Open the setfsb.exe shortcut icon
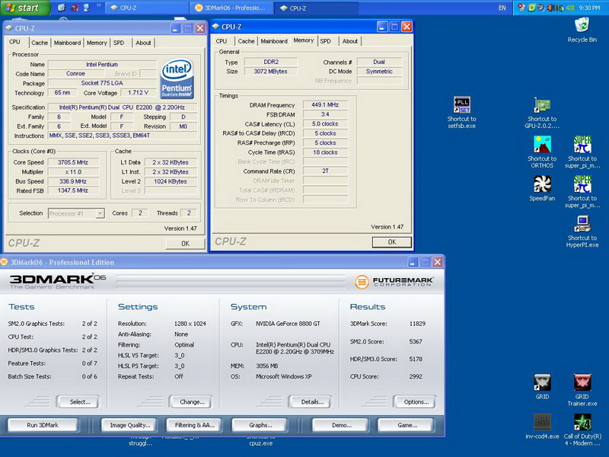This screenshot has width=609, height=457. [x=461, y=105]
